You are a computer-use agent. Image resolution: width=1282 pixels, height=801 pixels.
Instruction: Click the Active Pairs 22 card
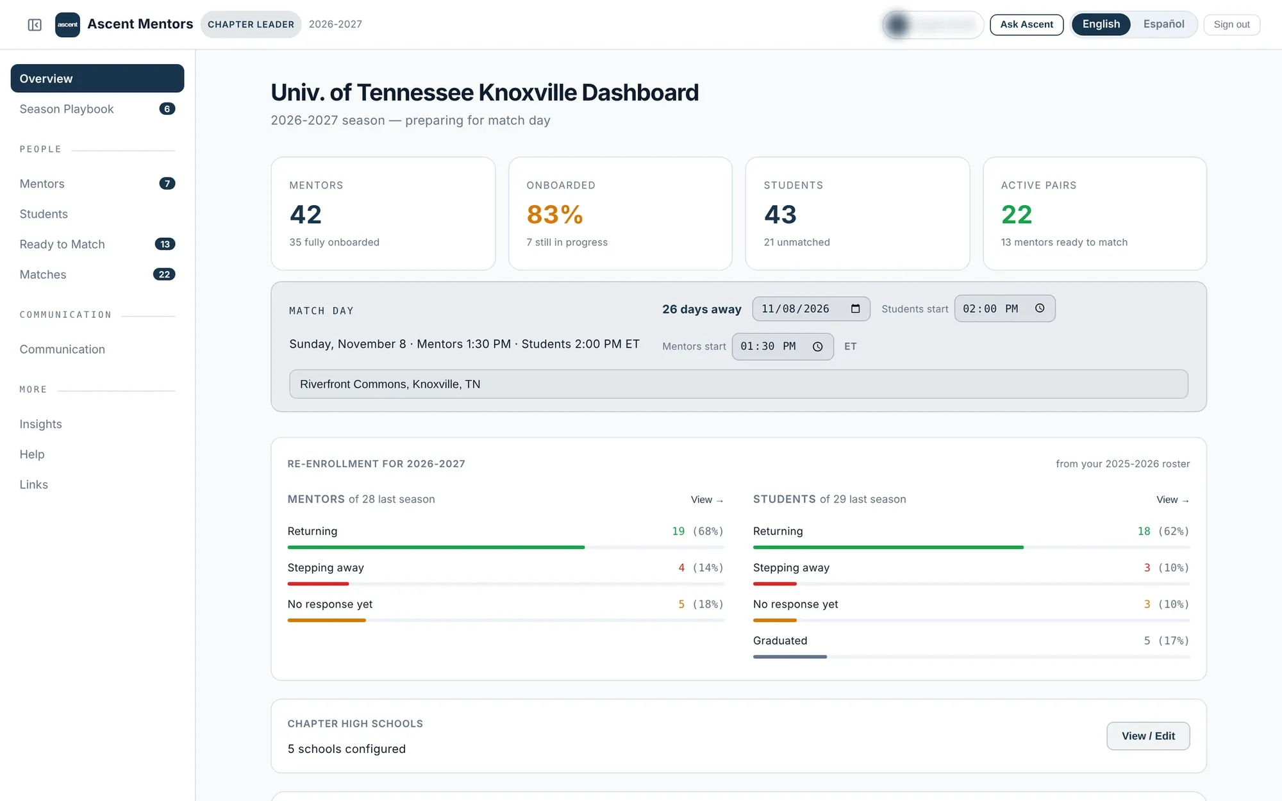[x=1095, y=213]
